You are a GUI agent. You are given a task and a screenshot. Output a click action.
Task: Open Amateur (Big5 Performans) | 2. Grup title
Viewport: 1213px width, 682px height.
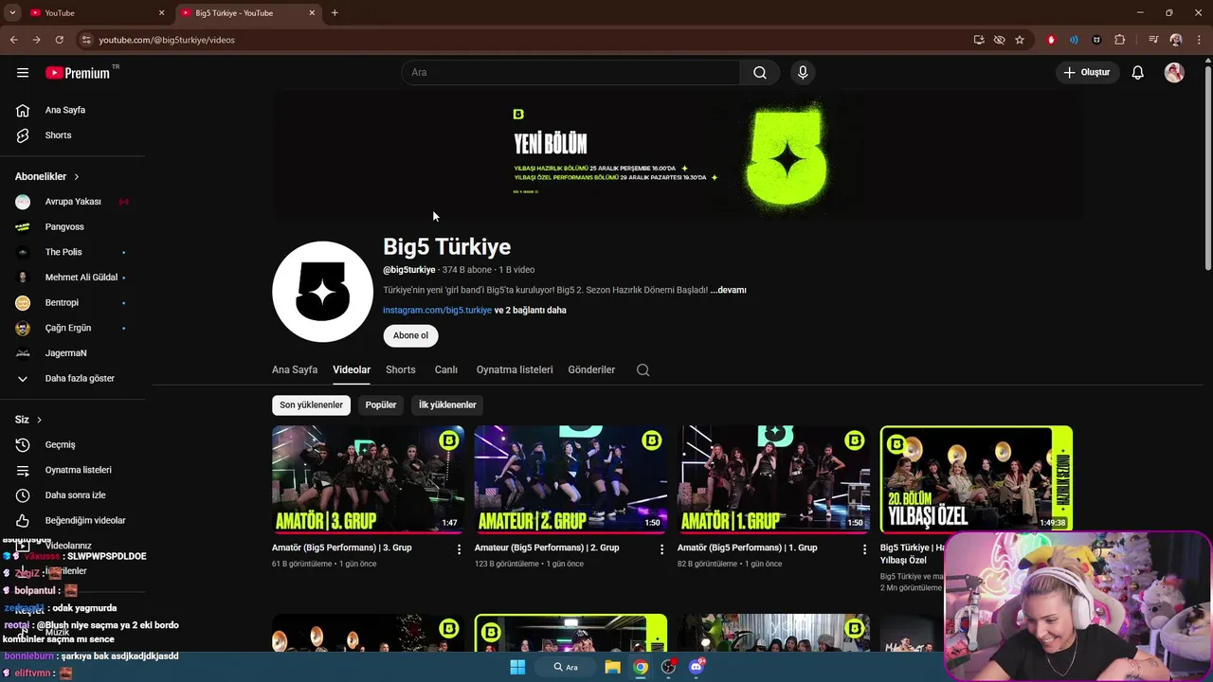[547, 547]
